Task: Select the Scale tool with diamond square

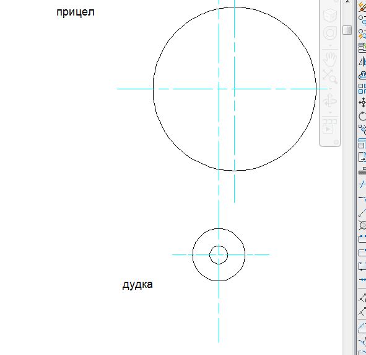Action: click(x=362, y=129)
